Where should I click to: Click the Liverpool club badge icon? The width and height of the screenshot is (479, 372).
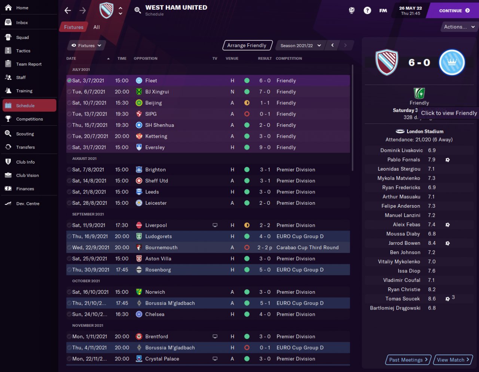coord(139,225)
